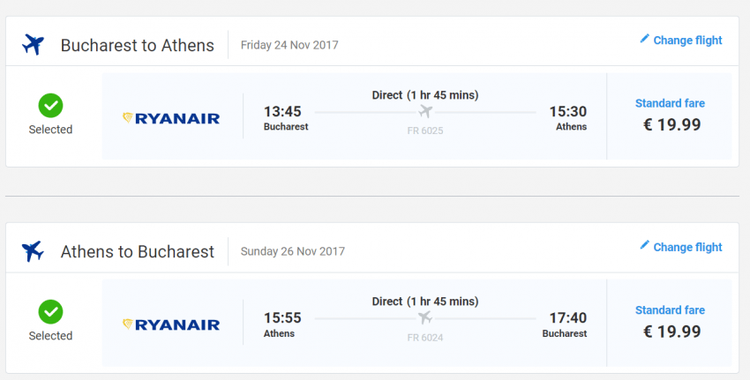750x380 pixels.
Task: Click the Bucharest to Athens heading
Action: point(137,45)
